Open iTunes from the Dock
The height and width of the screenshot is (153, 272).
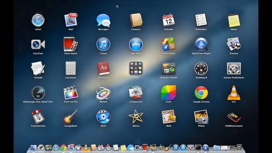[176, 147]
